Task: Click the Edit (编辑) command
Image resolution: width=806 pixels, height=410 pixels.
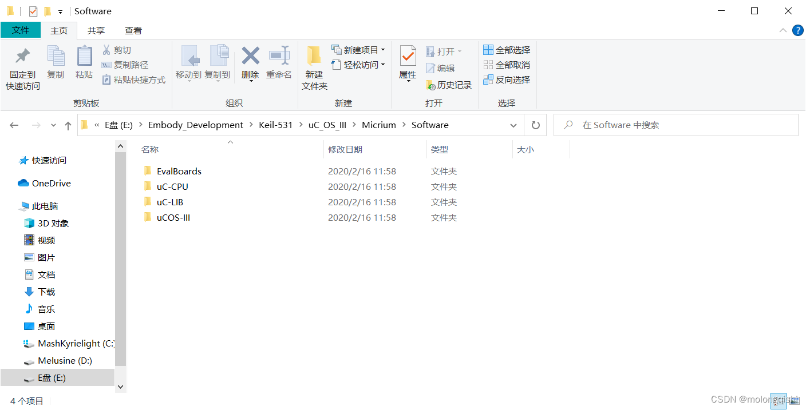Action: pos(440,68)
